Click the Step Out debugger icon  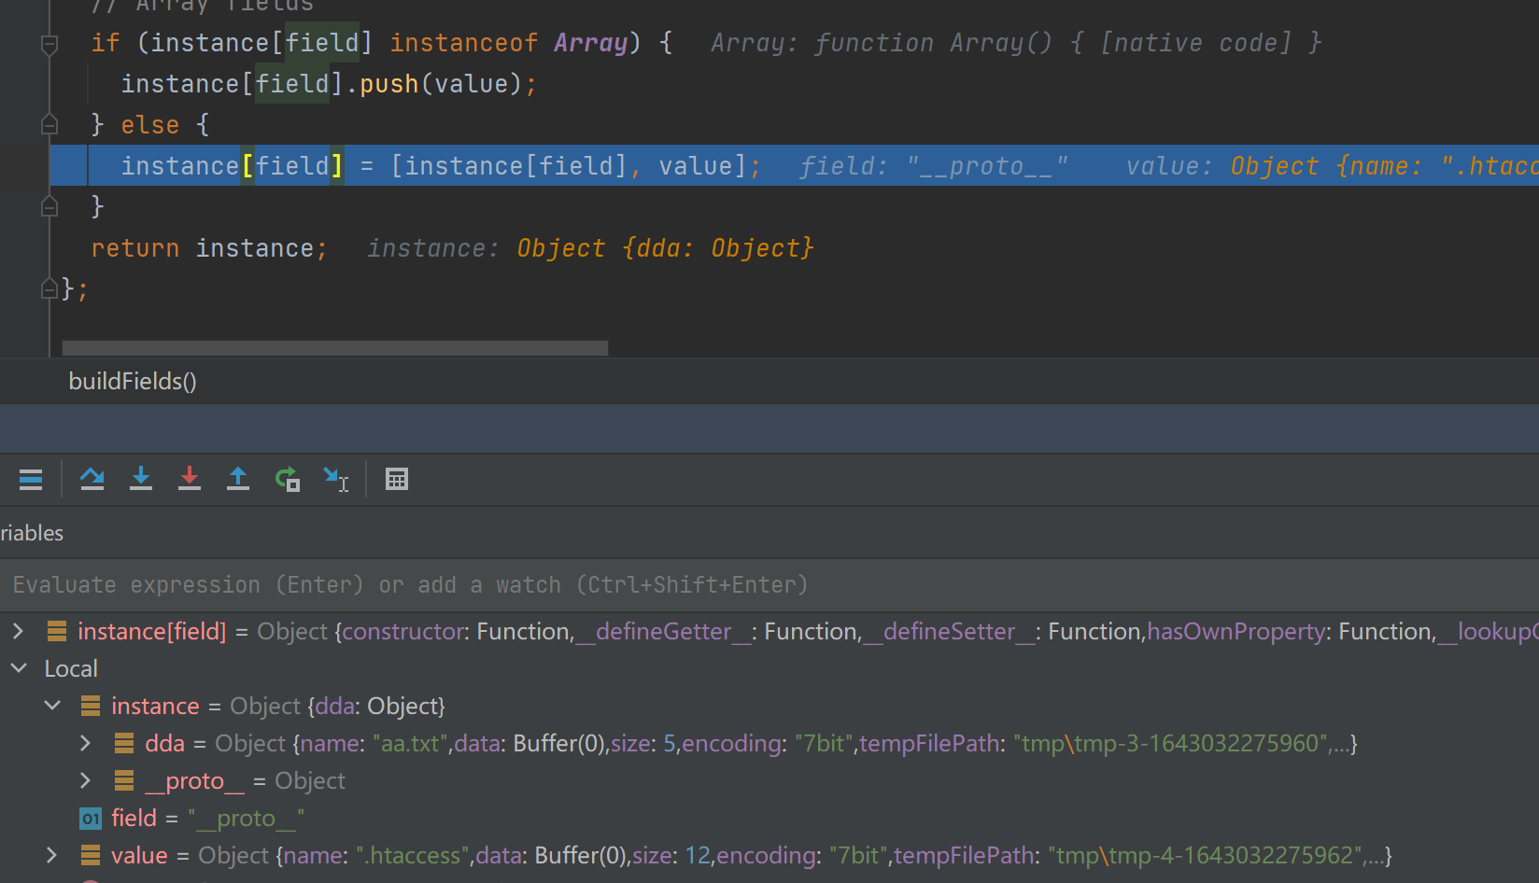pos(238,480)
